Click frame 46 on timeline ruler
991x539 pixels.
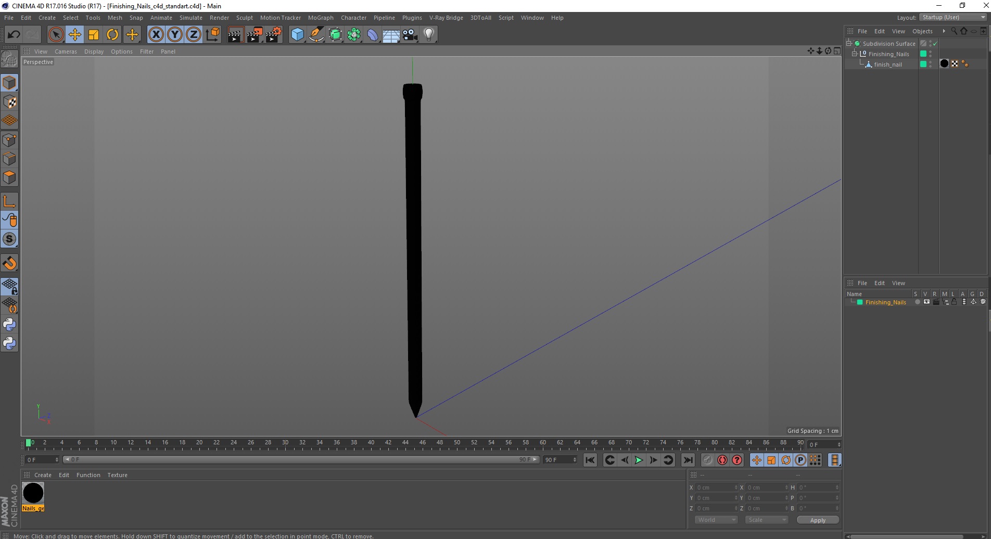tap(423, 443)
